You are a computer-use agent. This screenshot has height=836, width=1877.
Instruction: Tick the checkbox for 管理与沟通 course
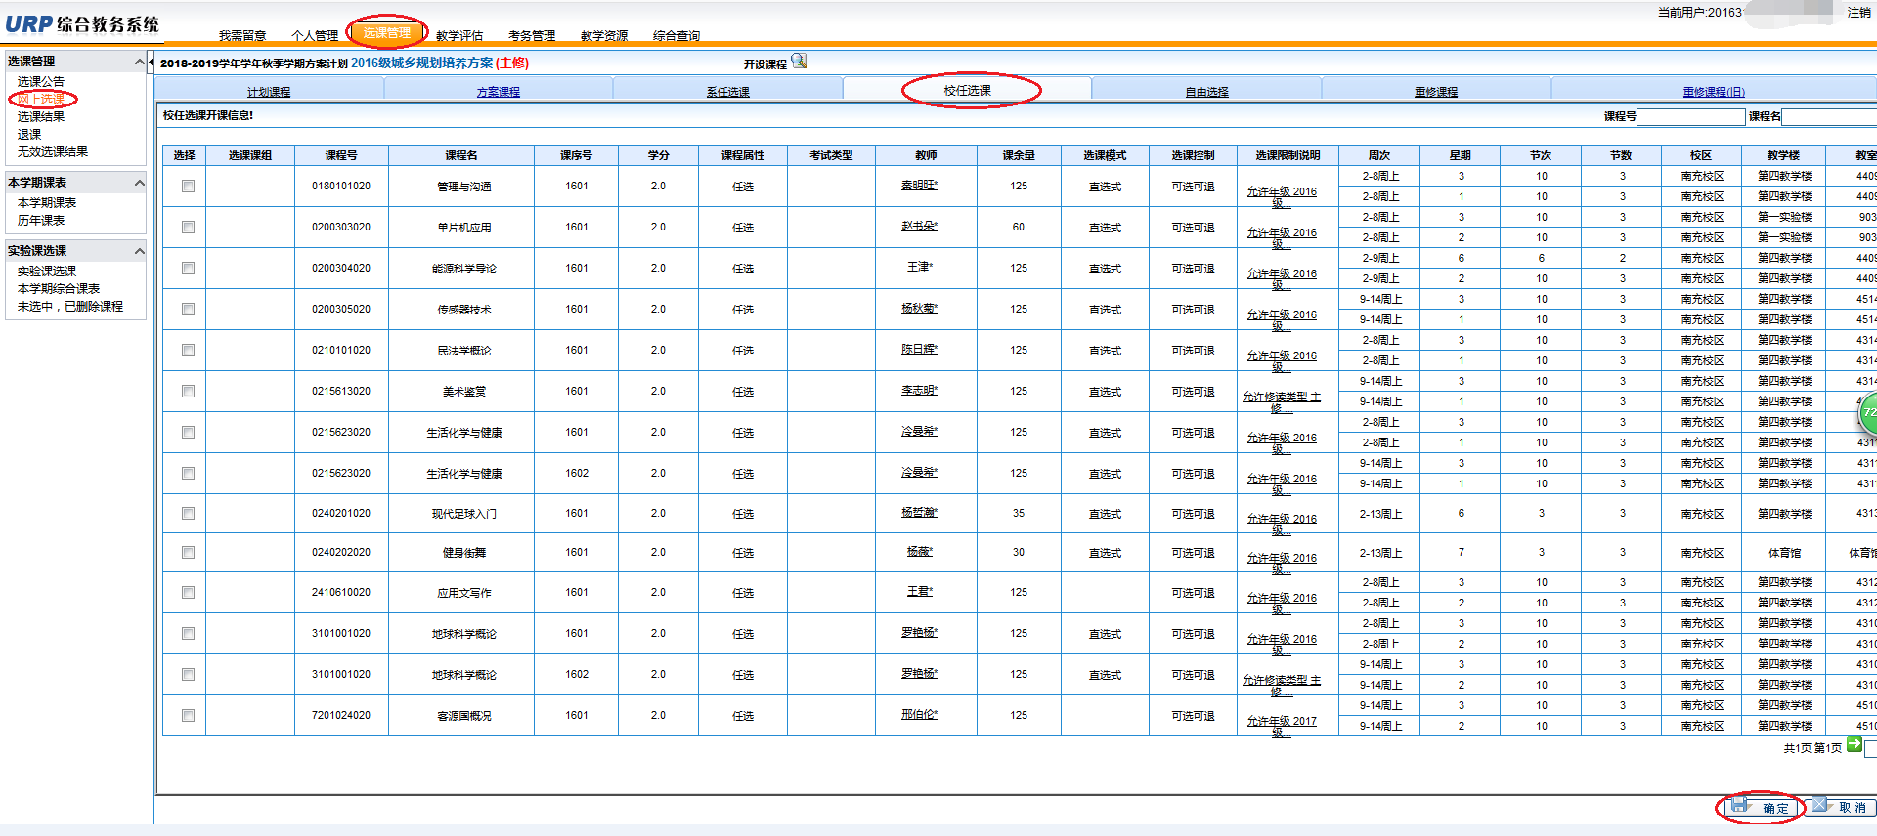(188, 187)
